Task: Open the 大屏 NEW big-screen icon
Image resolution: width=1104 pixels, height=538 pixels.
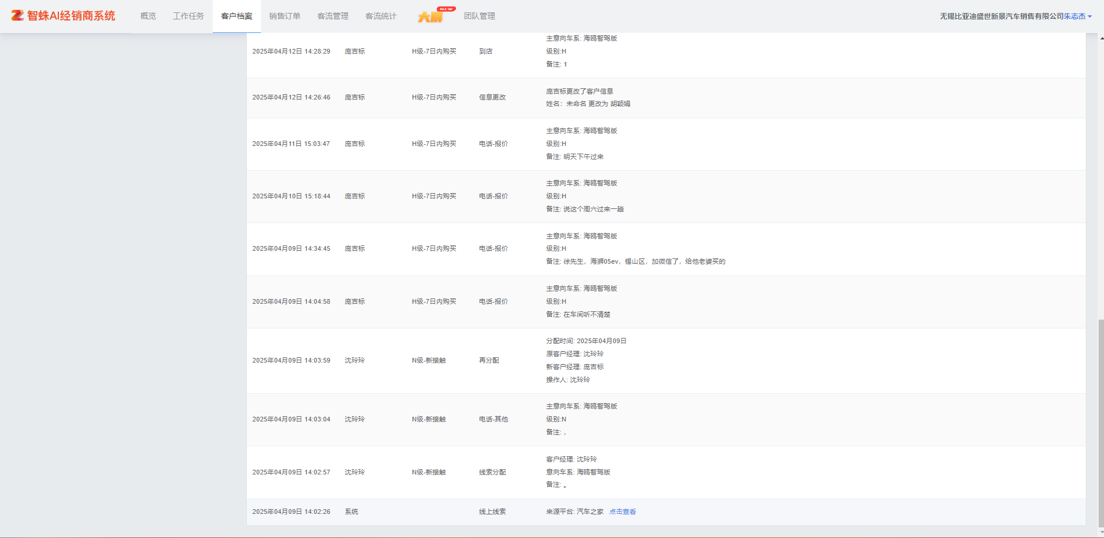Action: [x=431, y=16]
